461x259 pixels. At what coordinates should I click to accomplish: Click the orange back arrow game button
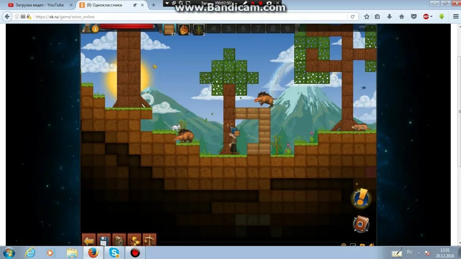click(x=89, y=240)
